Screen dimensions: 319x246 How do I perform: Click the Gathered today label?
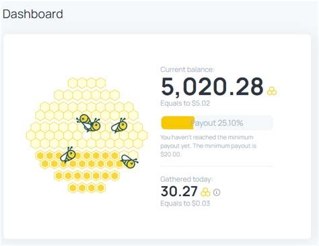point(186,179)
